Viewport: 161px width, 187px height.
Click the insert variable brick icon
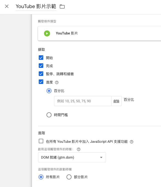(x=116, y=101)
